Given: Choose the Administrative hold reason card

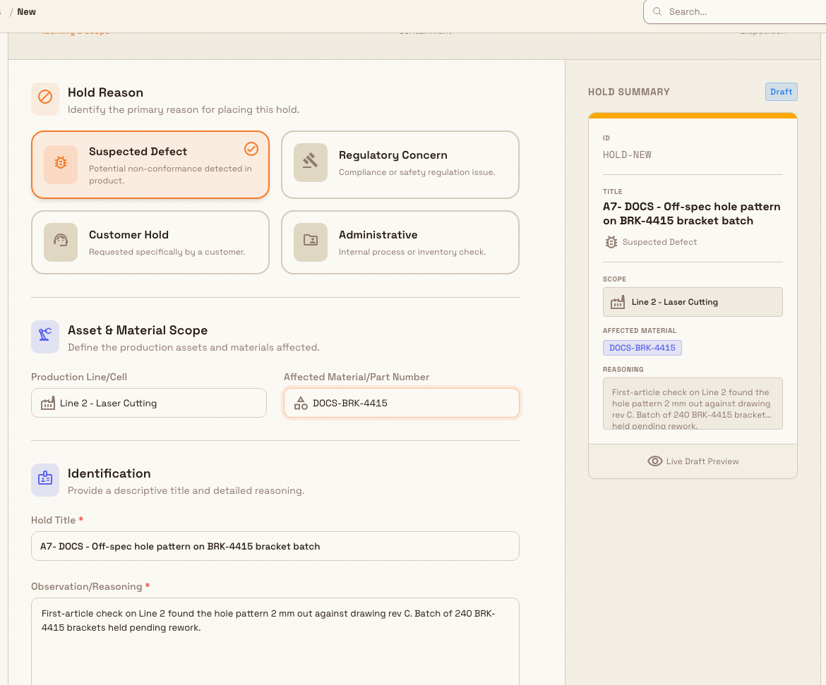Looking at the screenshot, I should [x=400, y=242].
